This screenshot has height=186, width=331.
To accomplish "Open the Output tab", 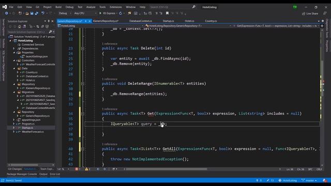I will coord(43,174).
